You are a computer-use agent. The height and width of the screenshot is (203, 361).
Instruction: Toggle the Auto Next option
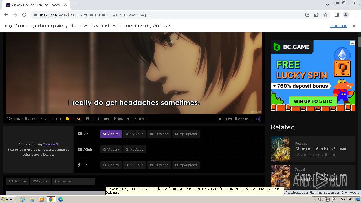click(54, 119)
